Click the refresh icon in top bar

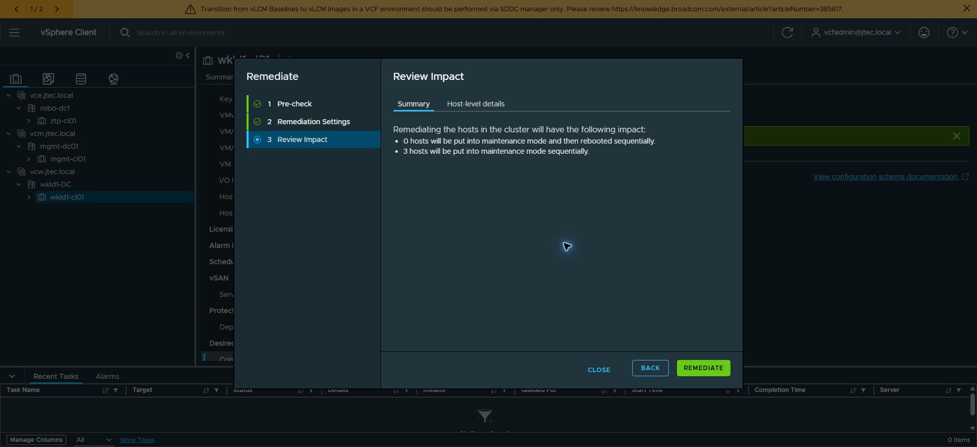click(x=788, y=33)
